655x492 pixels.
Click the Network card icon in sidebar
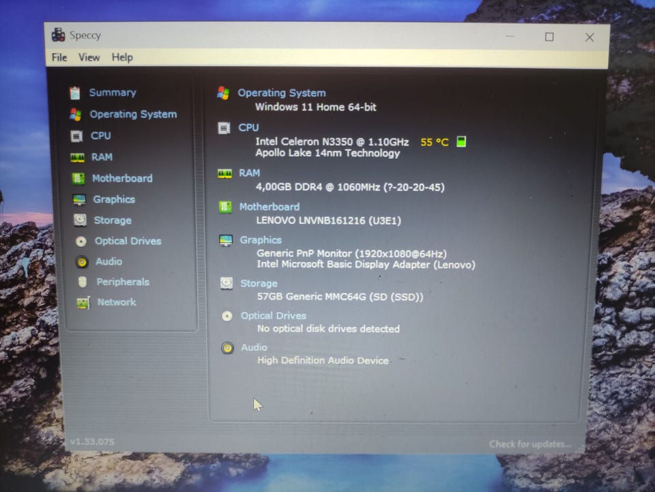tap(83, 302)
